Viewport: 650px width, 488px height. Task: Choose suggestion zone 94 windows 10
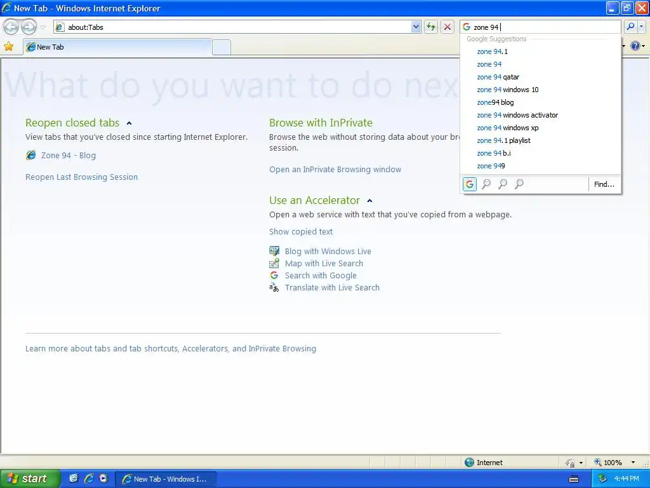point(541,90)
